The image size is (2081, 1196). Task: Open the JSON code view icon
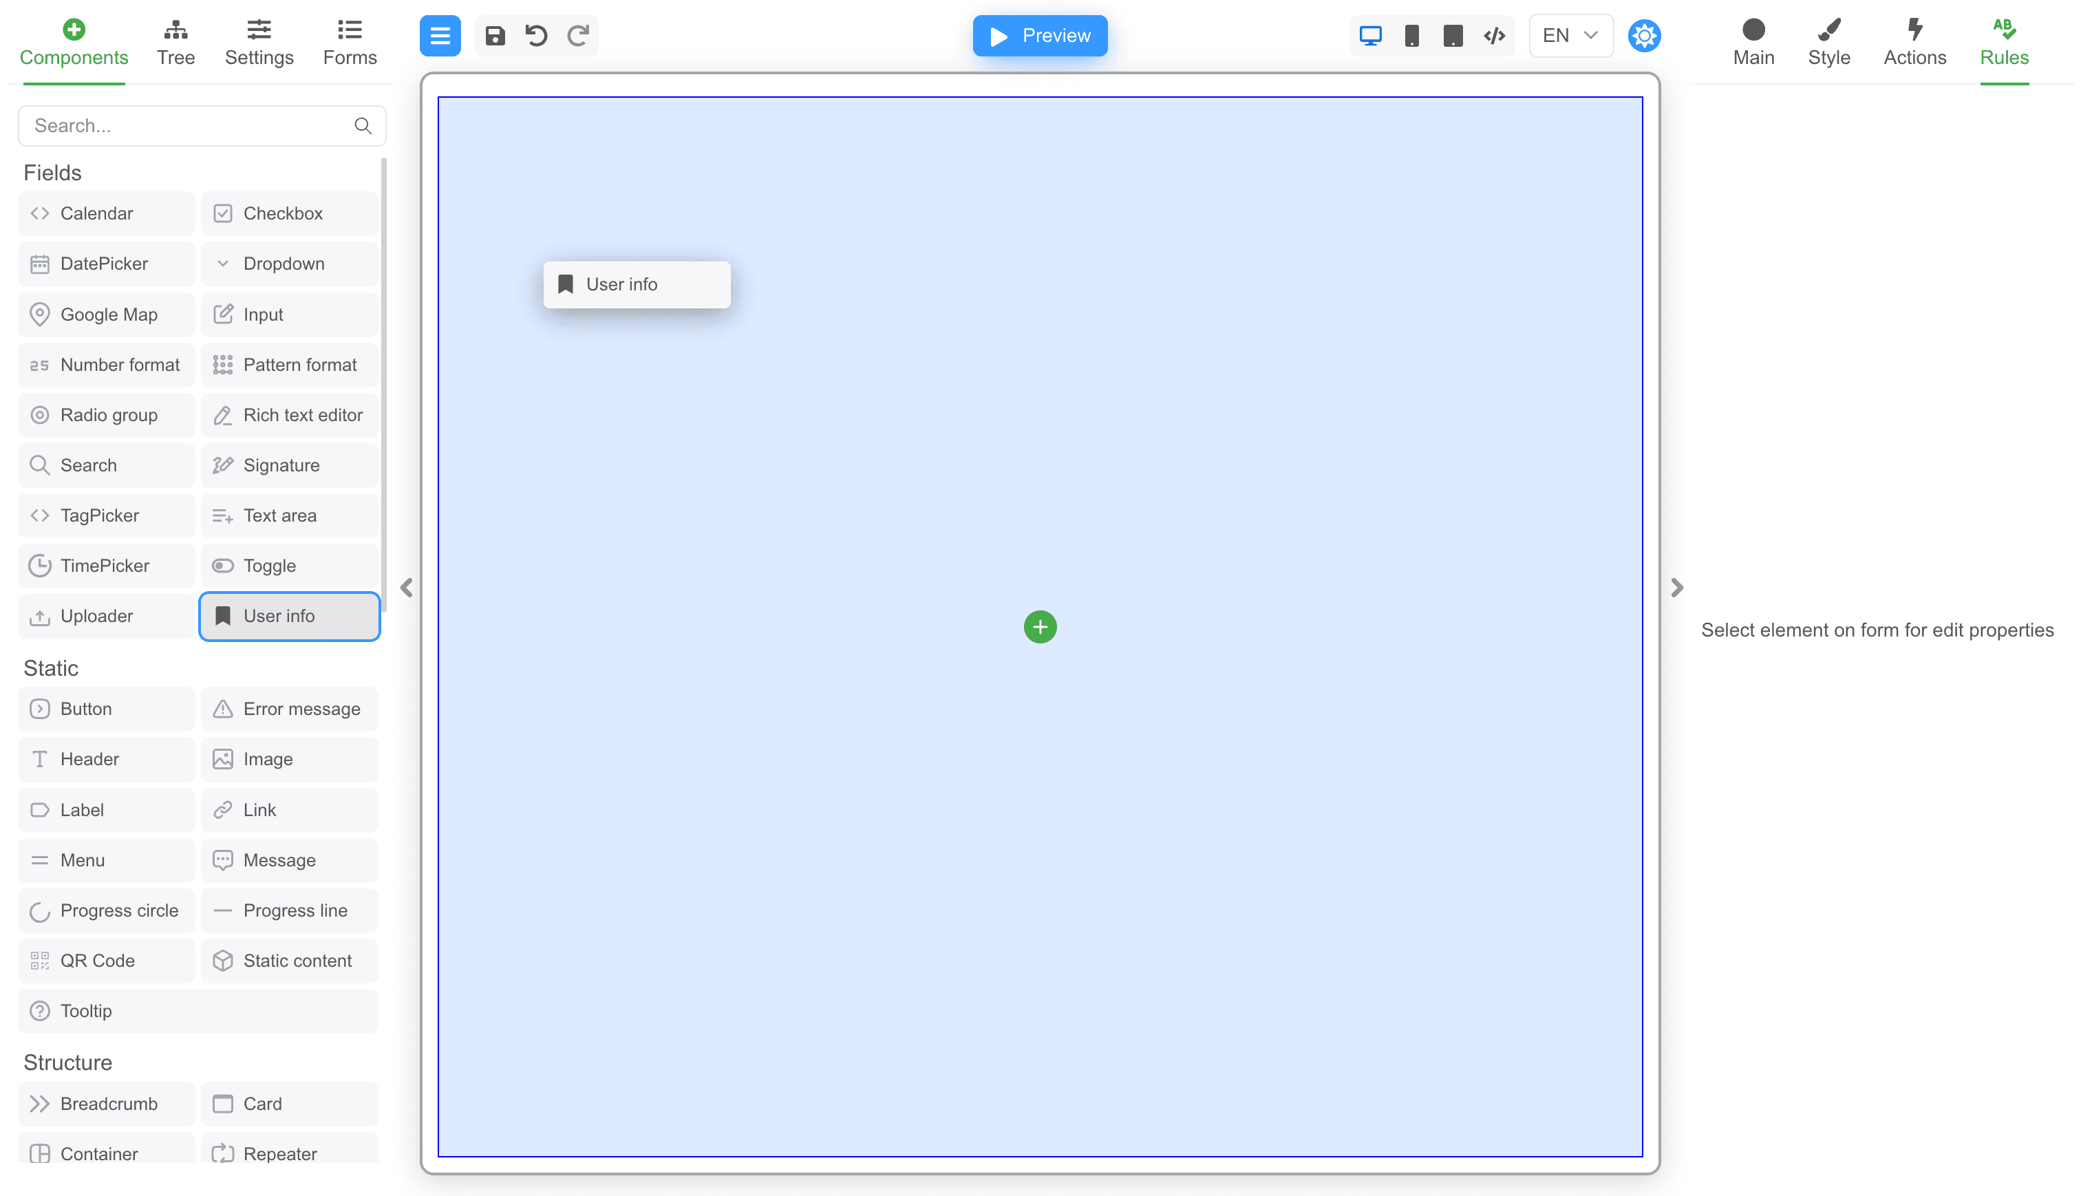point(1495,36)
